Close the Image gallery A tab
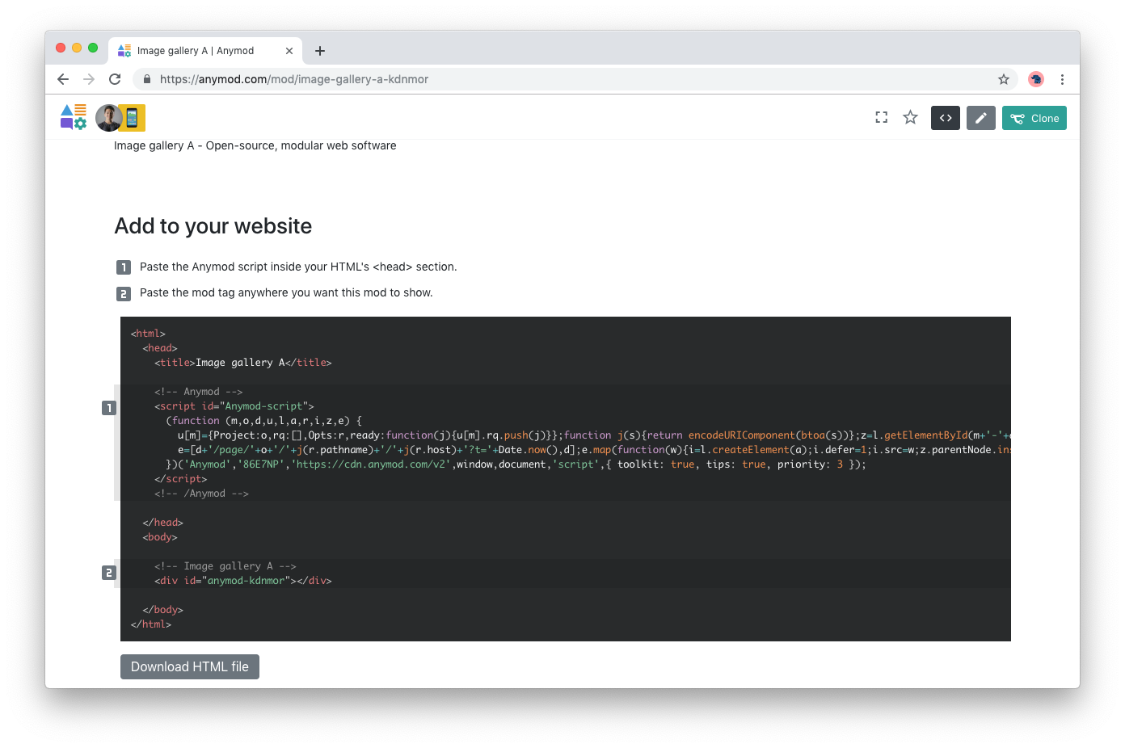The image size is (1125, 748). [x=289, y=51]
